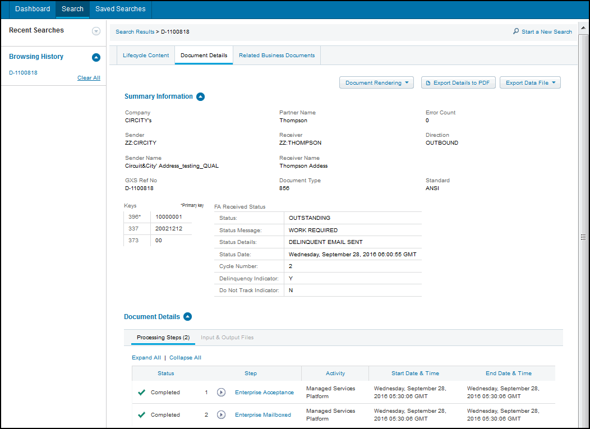Open the Export Data File dropdown
The image size is (590, 429).
coord(530,83)
